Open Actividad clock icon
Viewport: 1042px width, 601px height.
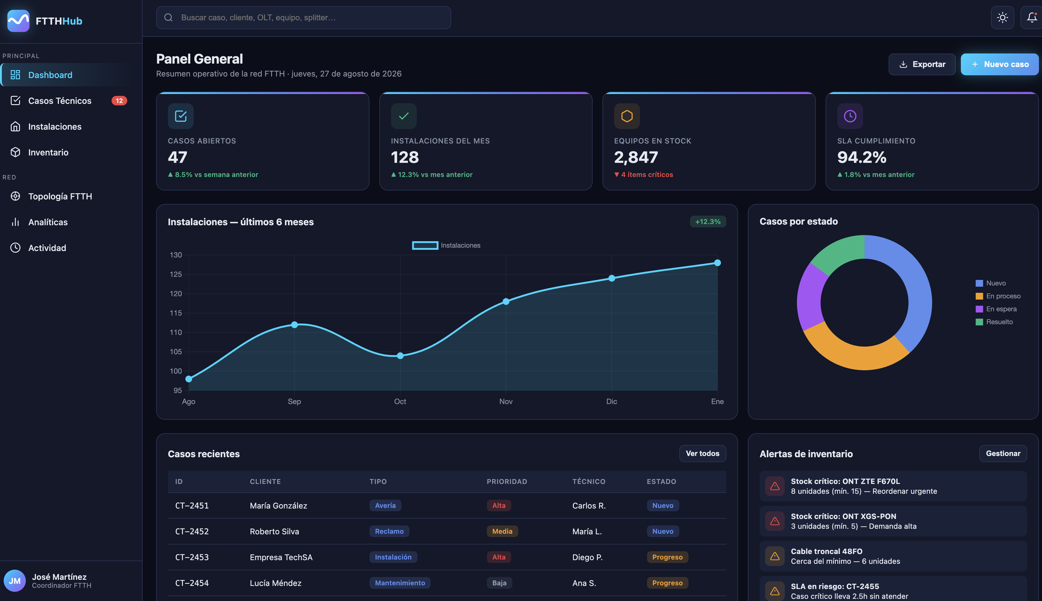tap(15, 248)
